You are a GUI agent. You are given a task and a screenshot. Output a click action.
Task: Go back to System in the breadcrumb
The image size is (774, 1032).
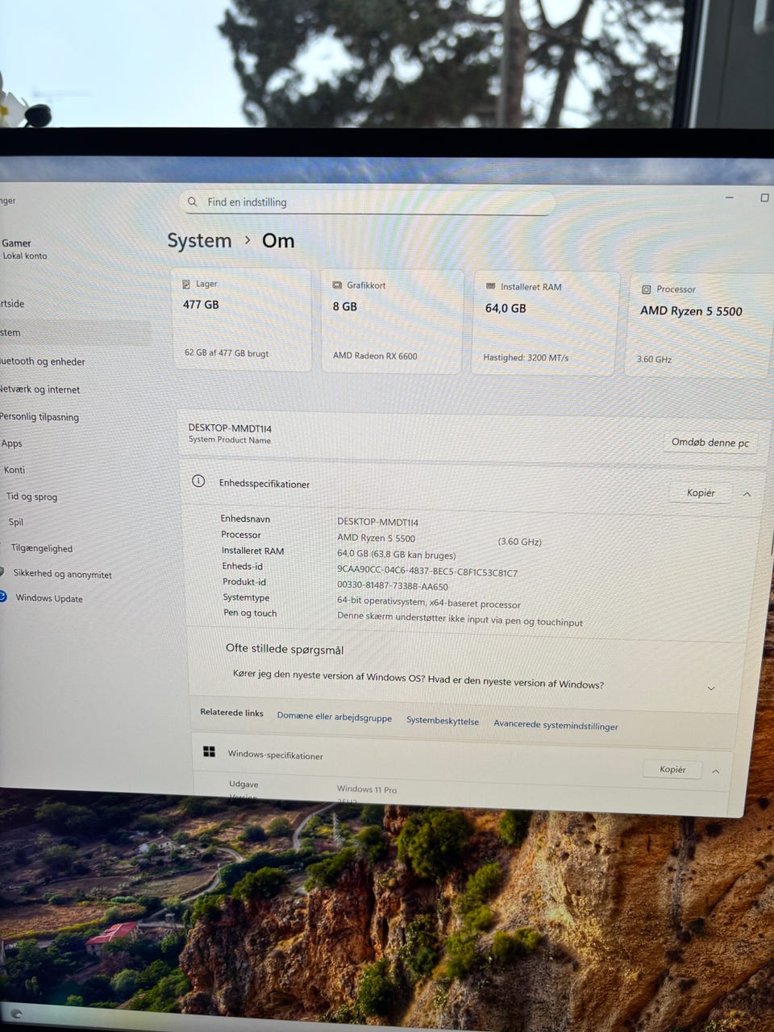tap(199, 240)
